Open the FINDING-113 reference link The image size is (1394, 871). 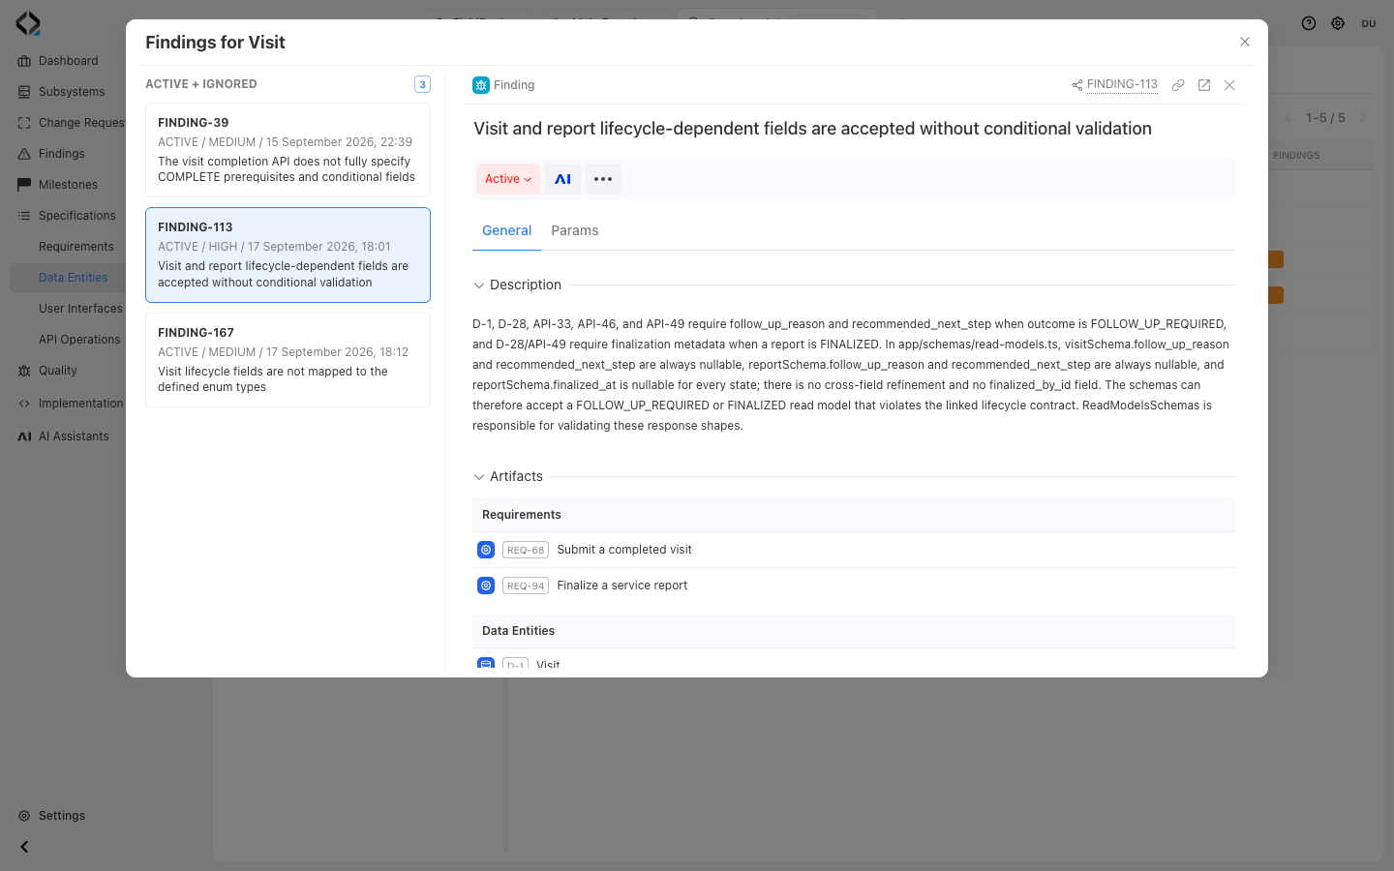pos(1122,84)
